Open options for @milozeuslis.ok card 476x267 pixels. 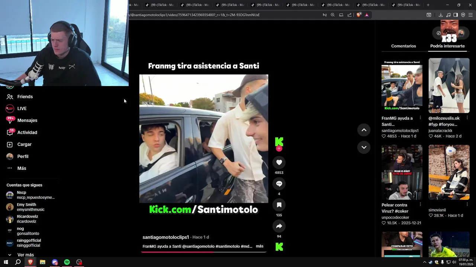(467, 118)
